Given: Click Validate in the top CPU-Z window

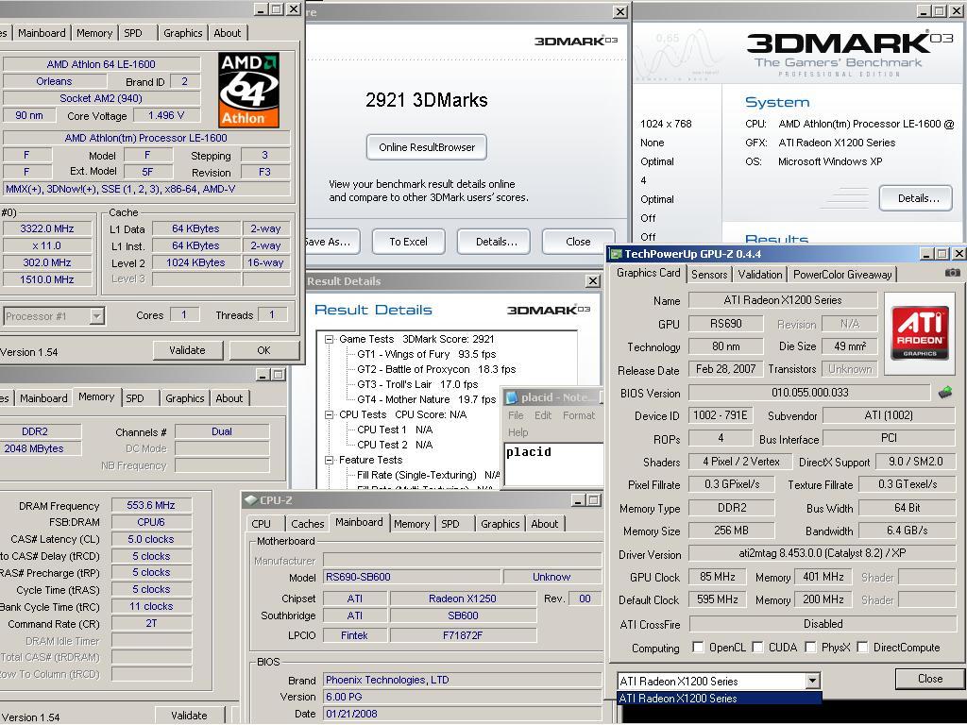Looking at the screenshot, I should click(188, 350).
